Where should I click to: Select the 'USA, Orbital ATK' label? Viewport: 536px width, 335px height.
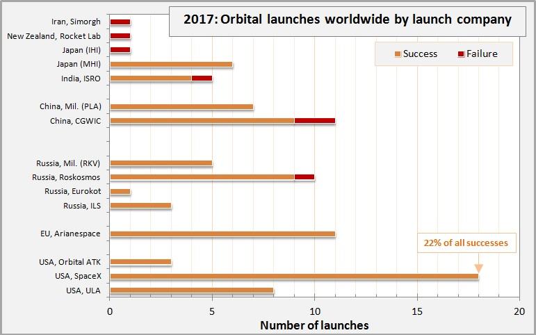(x=70, y=262)
